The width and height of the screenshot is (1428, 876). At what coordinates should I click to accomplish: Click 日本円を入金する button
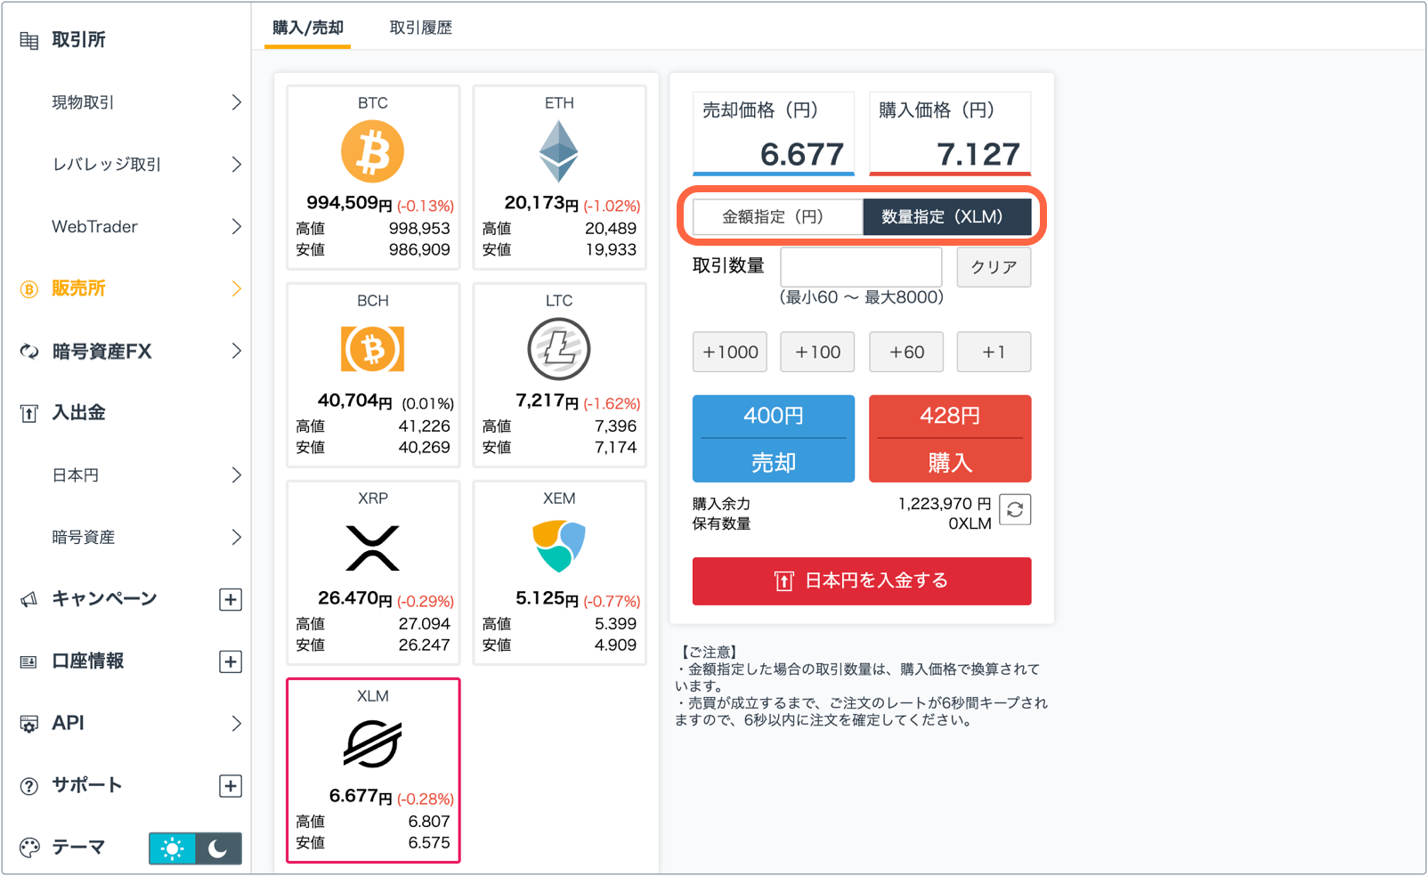[x=862, y=581]
